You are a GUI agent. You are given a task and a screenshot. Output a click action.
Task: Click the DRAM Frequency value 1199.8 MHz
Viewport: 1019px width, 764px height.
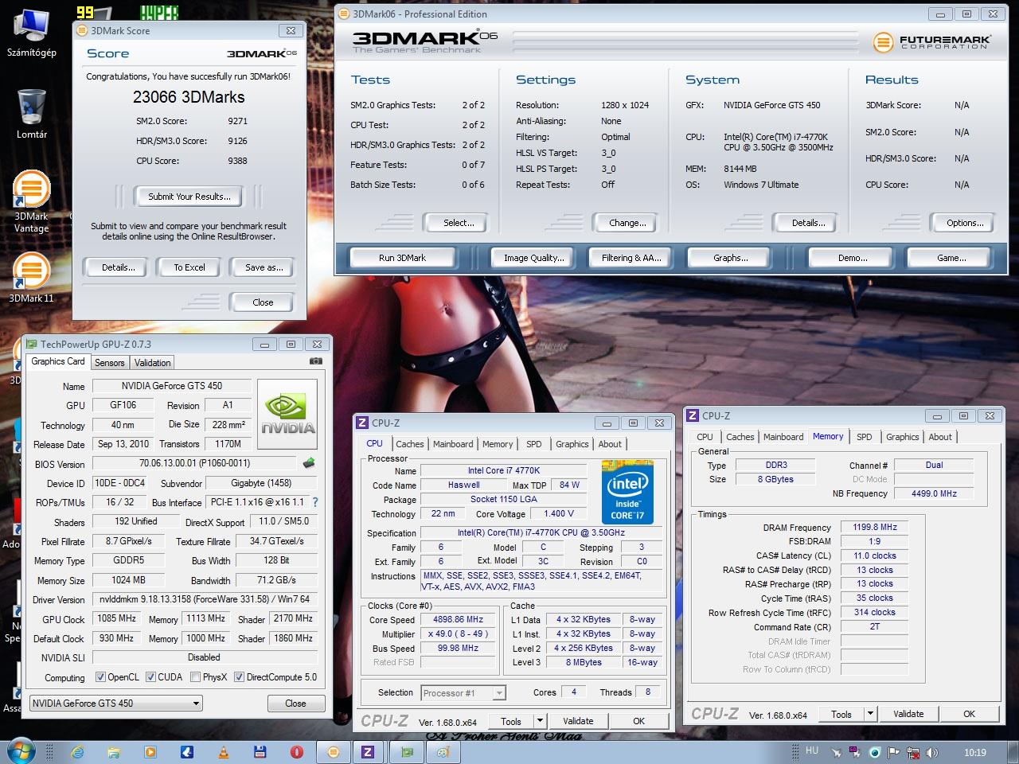point(874,527)
